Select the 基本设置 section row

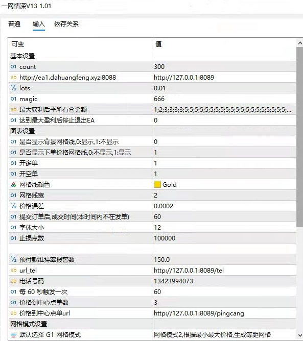tap(152, 56)
